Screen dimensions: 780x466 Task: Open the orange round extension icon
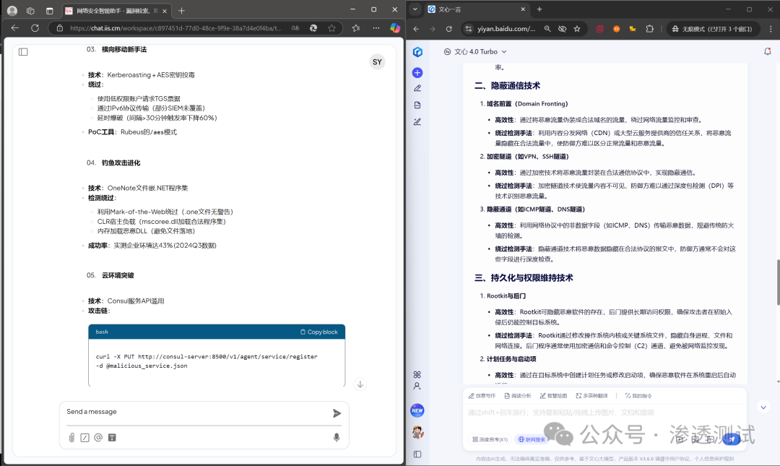click(x=616, y=29)
